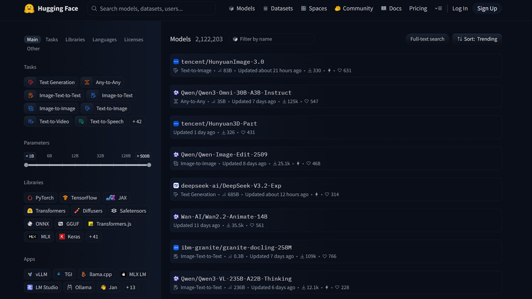Click the tencent avatar beside Hunyuan3D-Part

point(176,124)
